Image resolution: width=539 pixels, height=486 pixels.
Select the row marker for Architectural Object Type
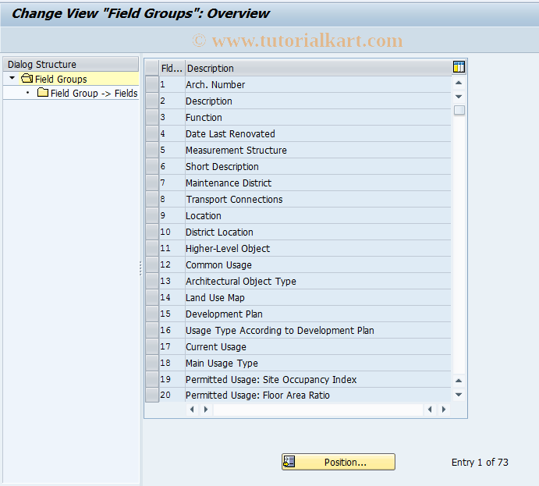click(x=152, y=281)
